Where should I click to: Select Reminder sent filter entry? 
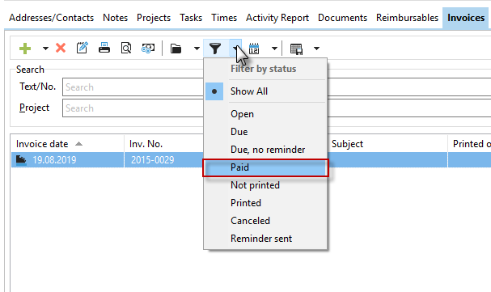[x=265, y=239]
